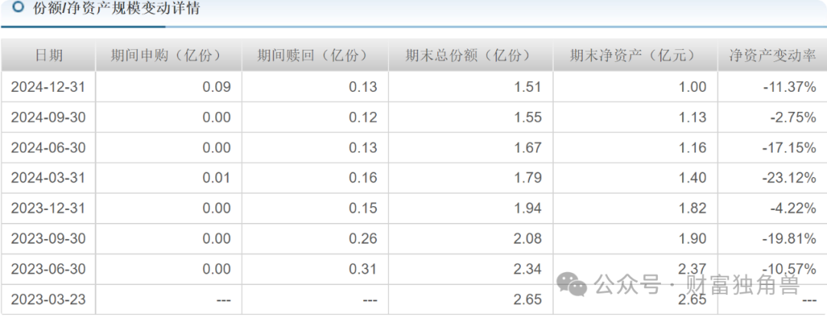Click the 2024-06-30 date cell
This screenshot has width=827, height=318.
pos(48,147)
